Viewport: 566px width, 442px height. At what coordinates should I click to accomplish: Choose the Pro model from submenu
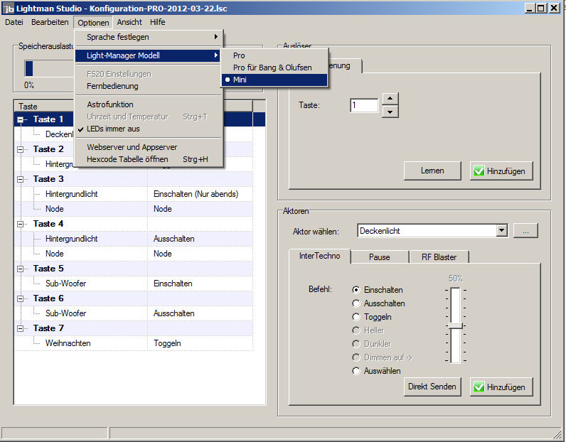[x=239, y=55]
